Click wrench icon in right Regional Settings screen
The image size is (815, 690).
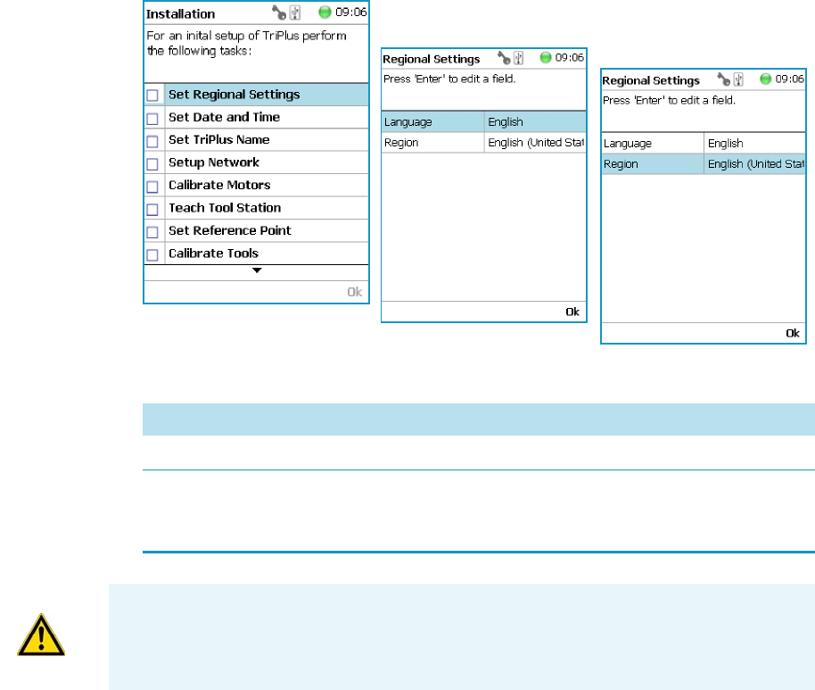click(x=723, y=79)
